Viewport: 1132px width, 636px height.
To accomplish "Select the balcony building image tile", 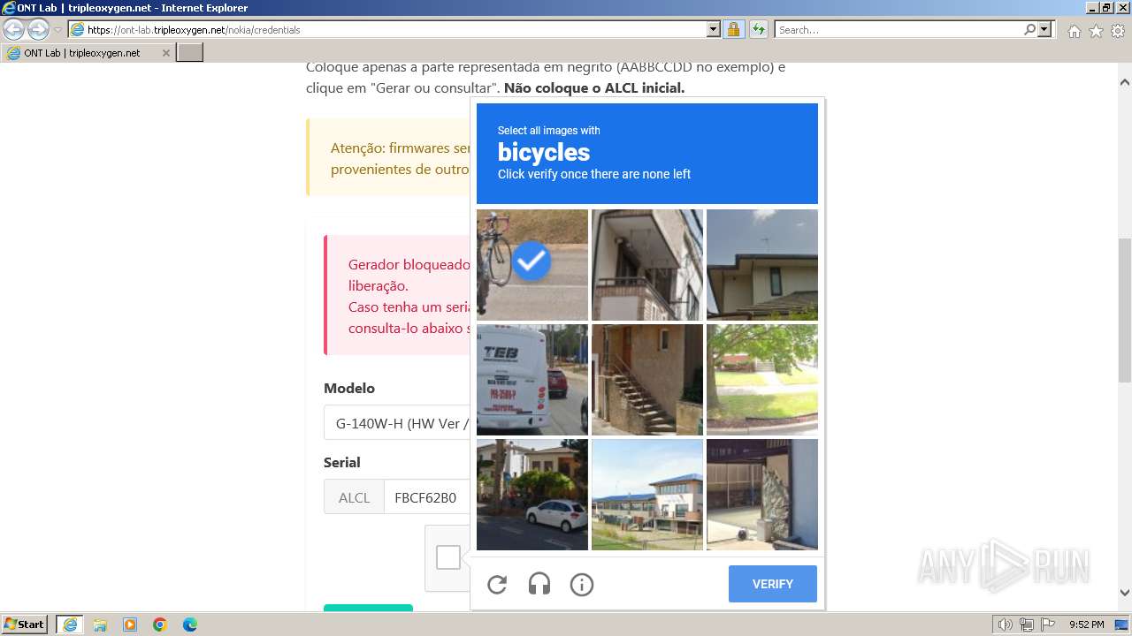I will (x=647, y=265).
